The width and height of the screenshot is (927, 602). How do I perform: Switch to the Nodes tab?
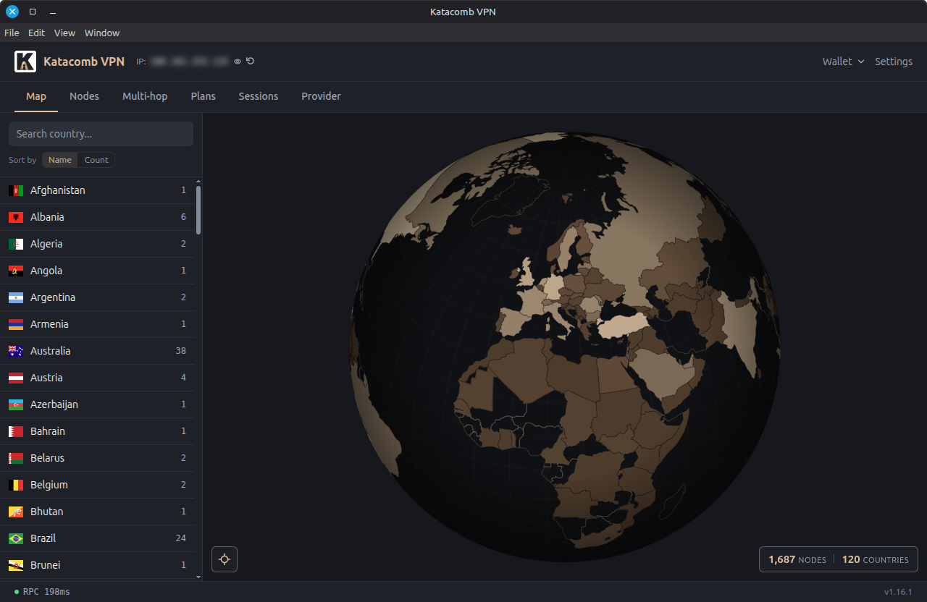click(x=84, y=96)
